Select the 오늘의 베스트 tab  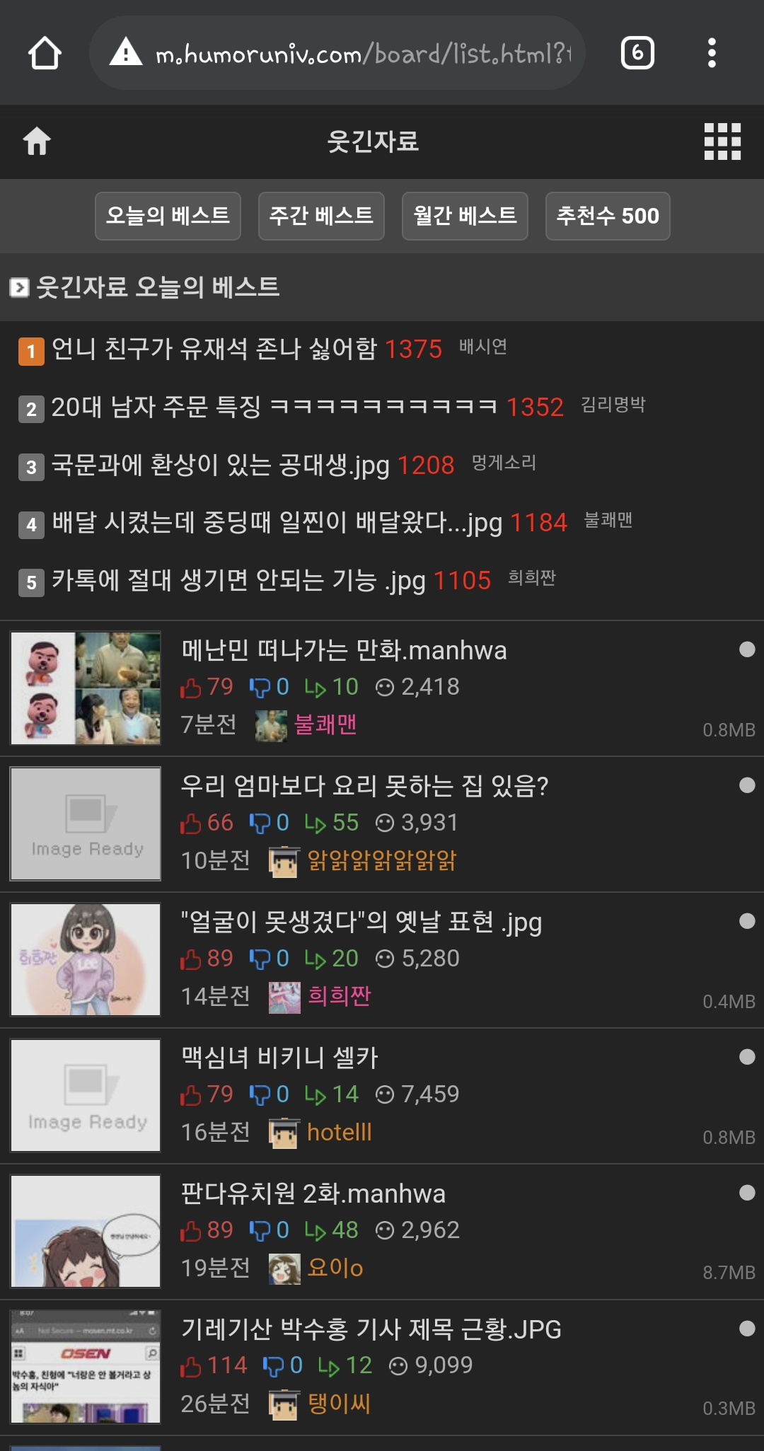click(168, 216)
